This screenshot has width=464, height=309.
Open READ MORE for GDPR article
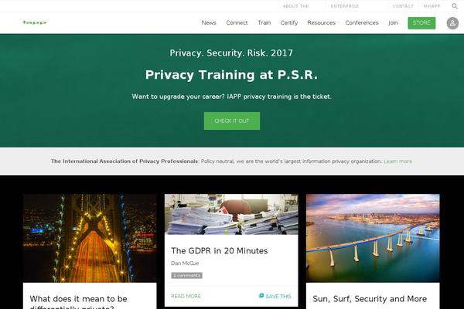pyautogui.click(x=186, y=296)
